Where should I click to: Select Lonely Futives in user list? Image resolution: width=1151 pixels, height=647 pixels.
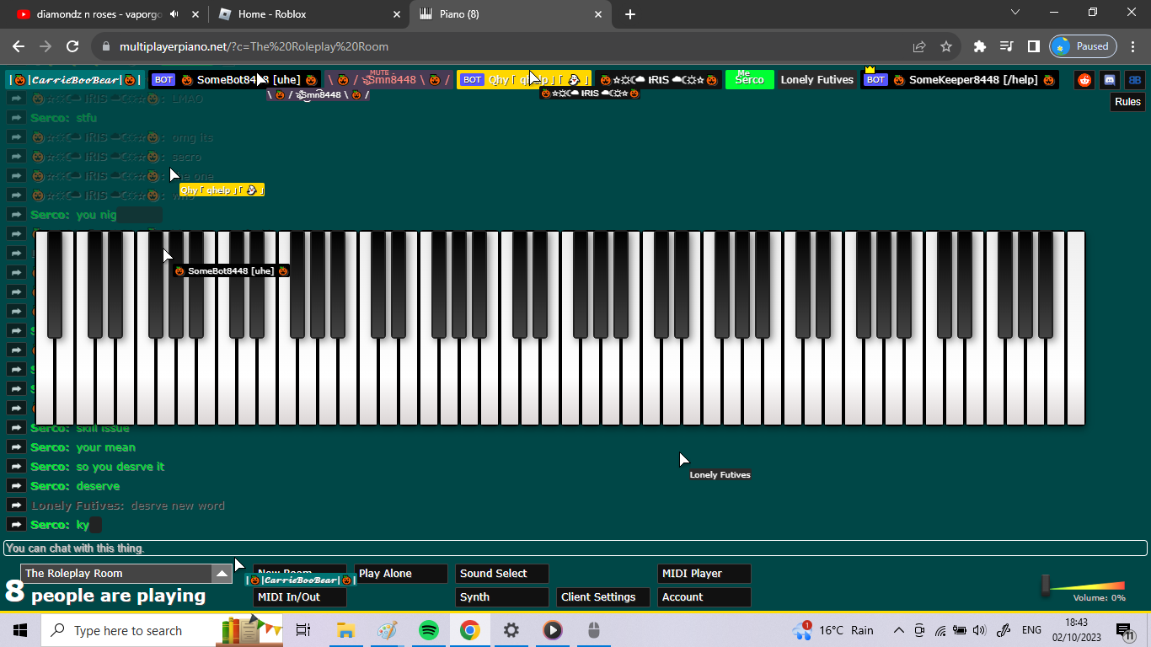[816, 80]
